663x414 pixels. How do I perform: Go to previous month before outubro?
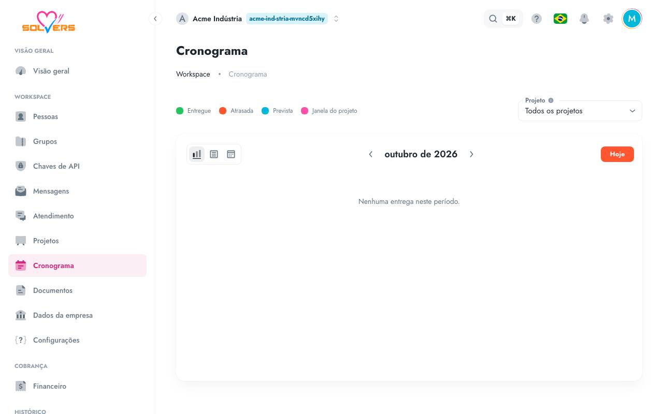371,154
